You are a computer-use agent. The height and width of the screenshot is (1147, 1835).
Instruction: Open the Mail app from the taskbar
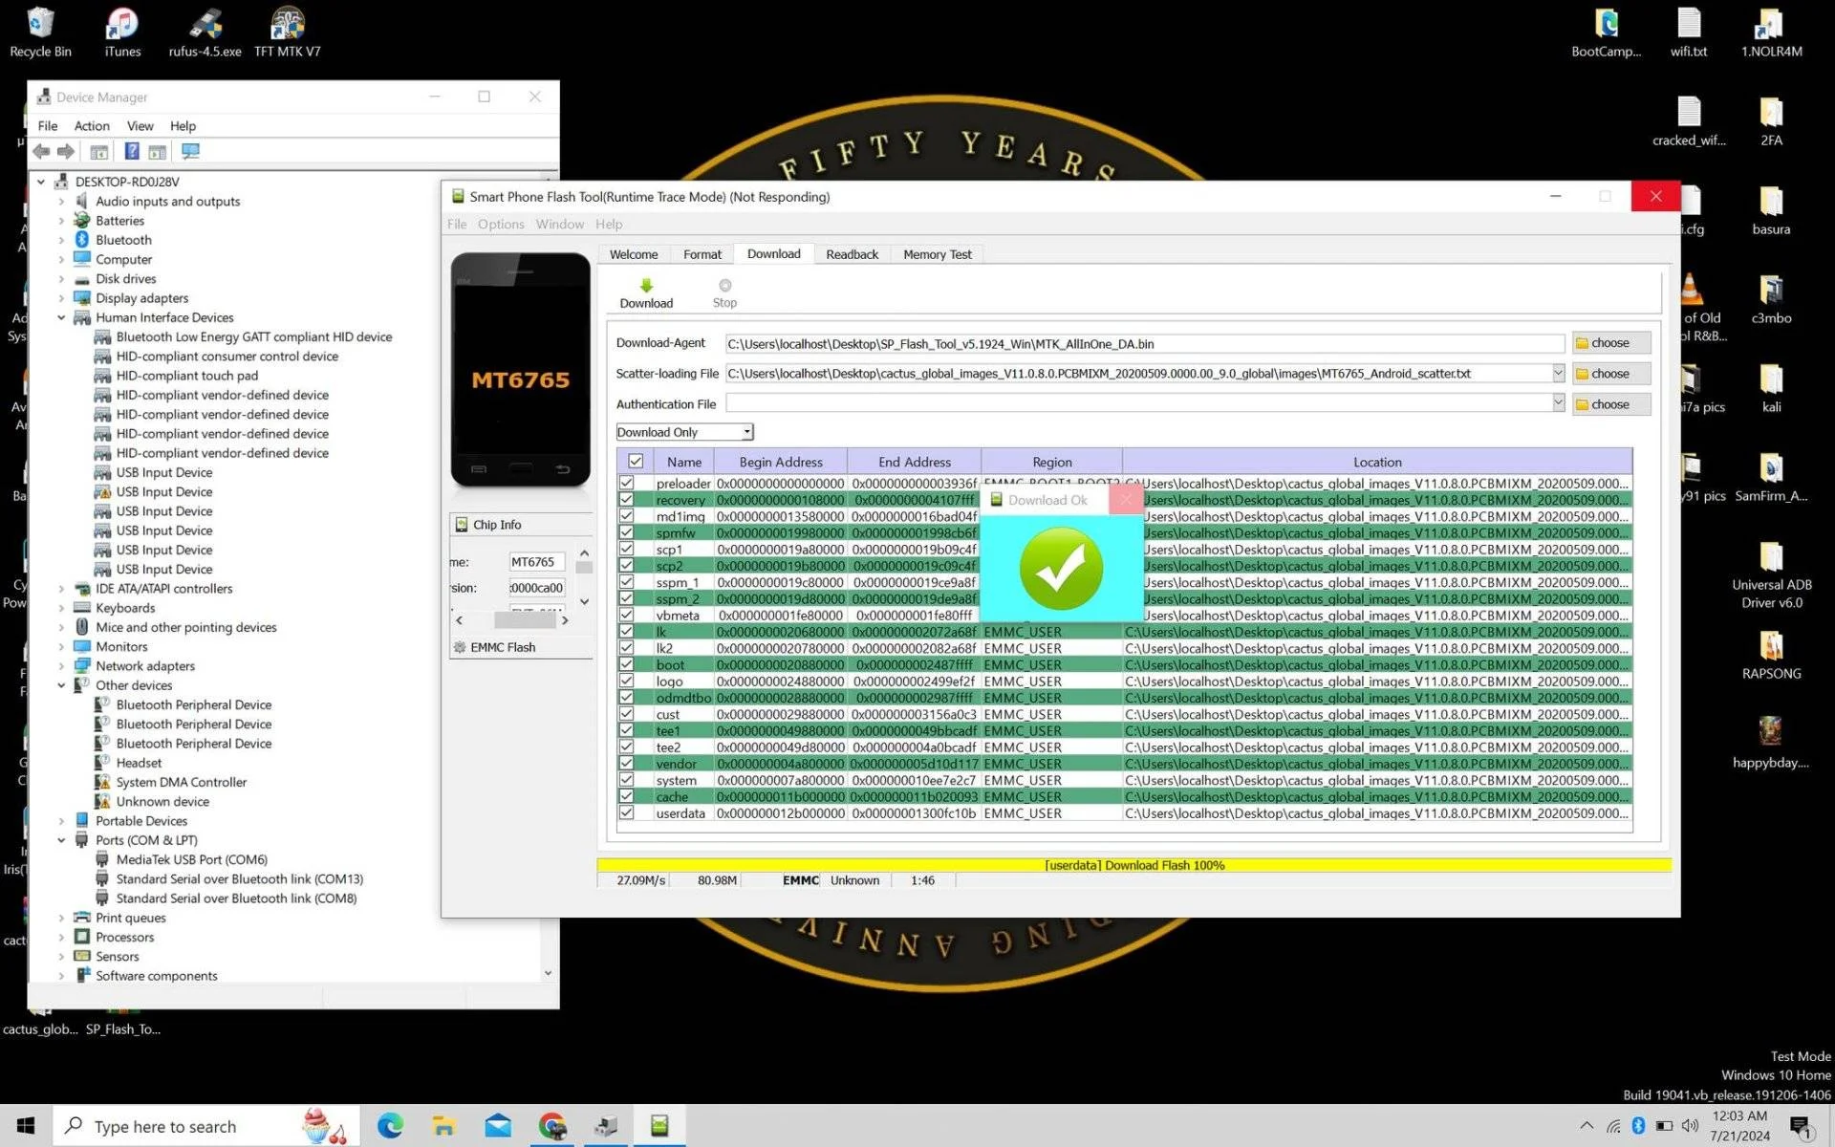coord(498,1126)
